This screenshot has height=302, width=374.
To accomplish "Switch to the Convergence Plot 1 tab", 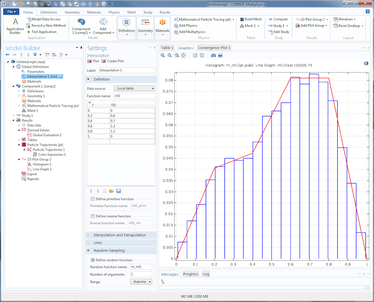I will [x=214, y=48].
